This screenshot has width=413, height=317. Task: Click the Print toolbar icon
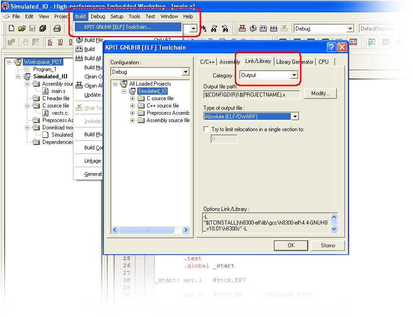pos(57,28)
